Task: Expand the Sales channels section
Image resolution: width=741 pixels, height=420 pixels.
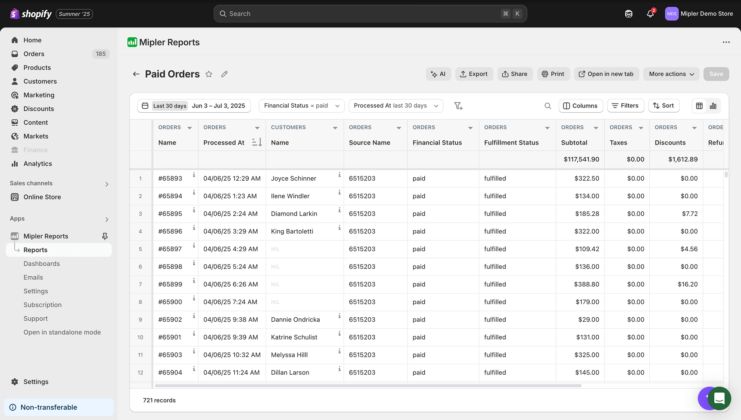Action: point(107,184)
